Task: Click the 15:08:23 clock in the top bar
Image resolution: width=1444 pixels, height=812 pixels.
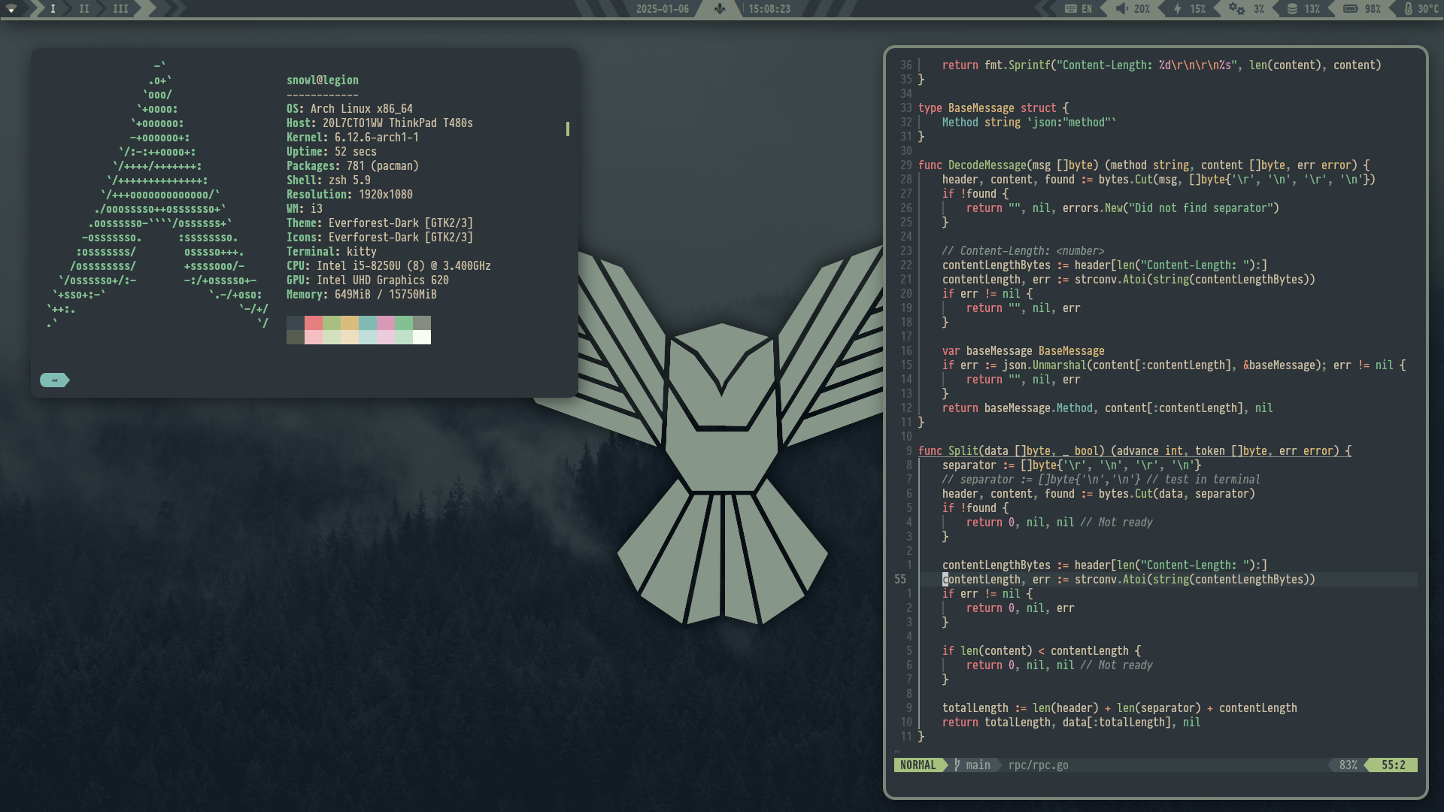Action: pos(769,9)
